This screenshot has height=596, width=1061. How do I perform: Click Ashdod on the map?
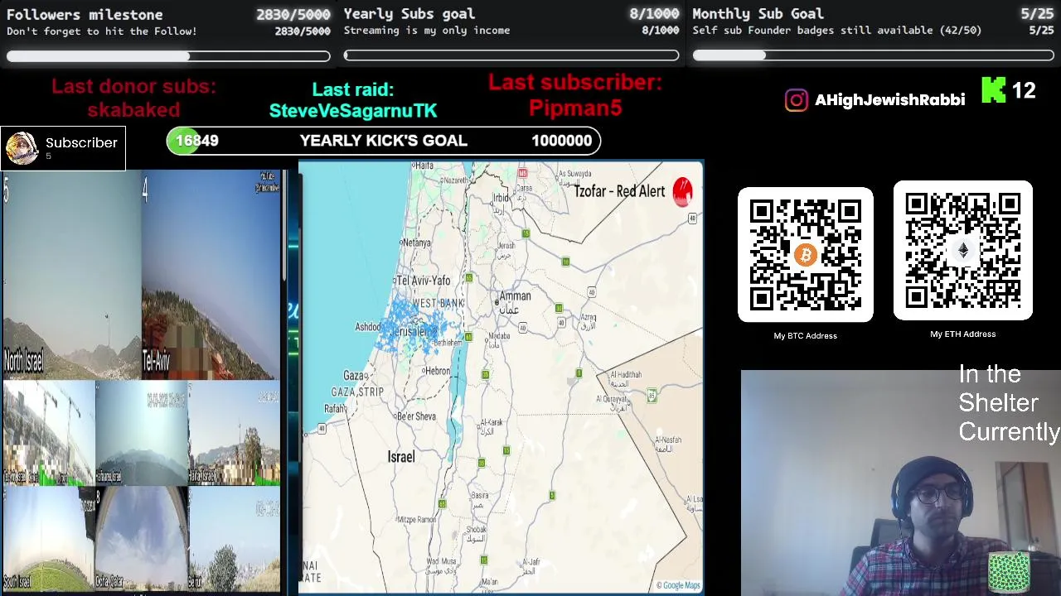tap(368, 327)
